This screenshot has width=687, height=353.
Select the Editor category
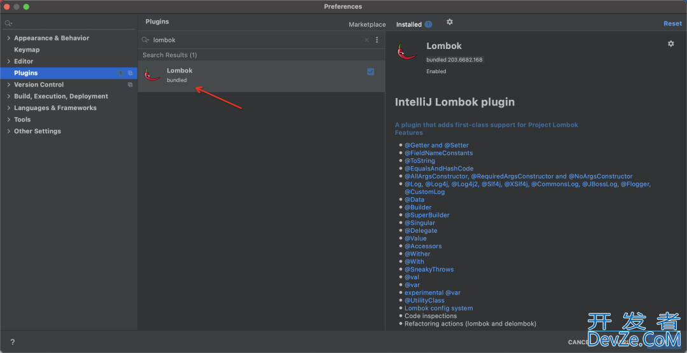[x=24, y=61]
